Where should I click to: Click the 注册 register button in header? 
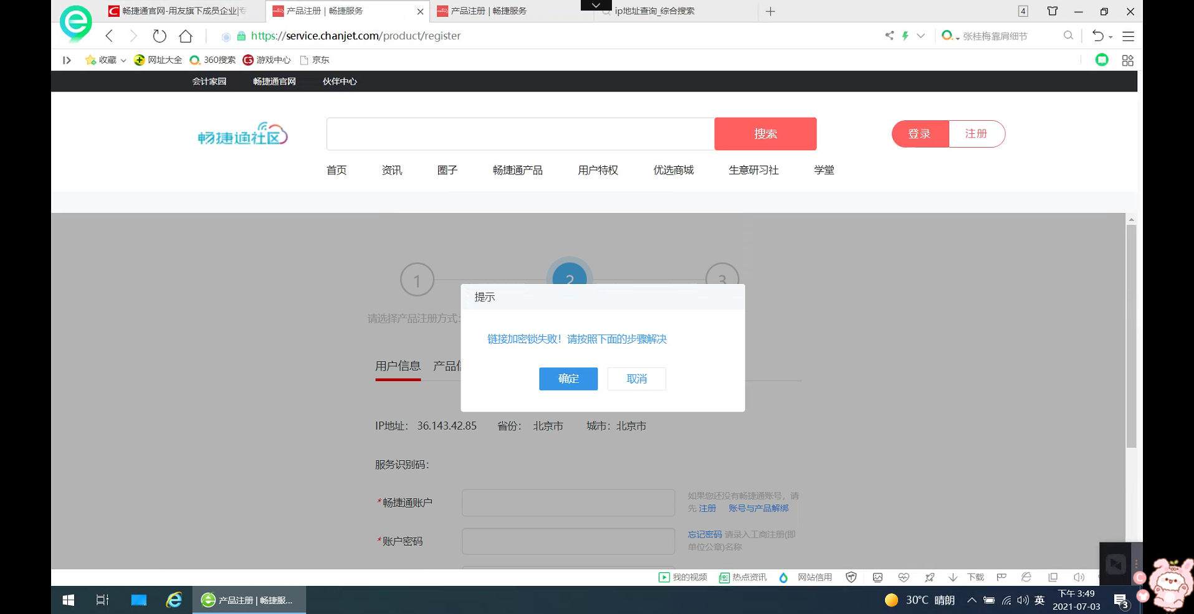tap(977, 134)
